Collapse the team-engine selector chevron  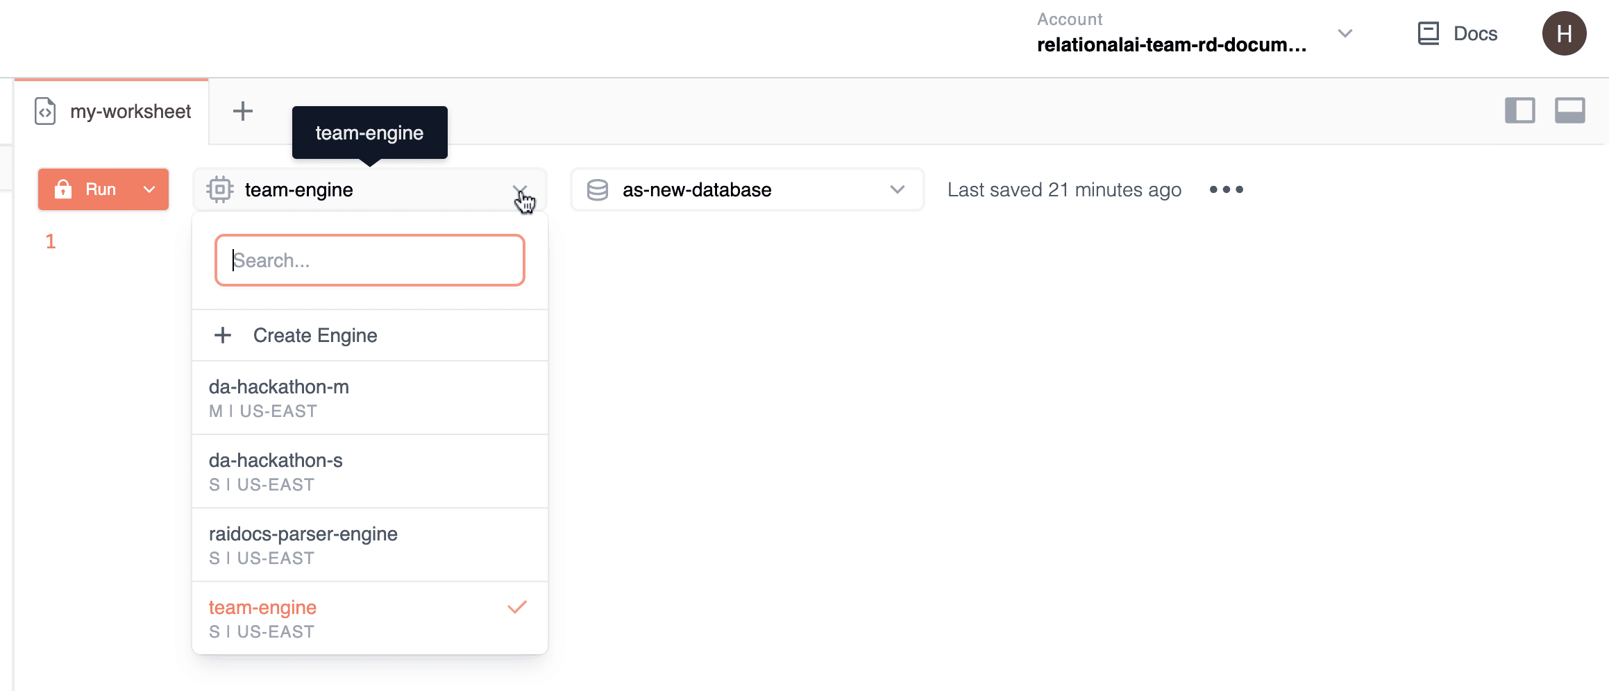pyautogui.click(x=520, y=189)
